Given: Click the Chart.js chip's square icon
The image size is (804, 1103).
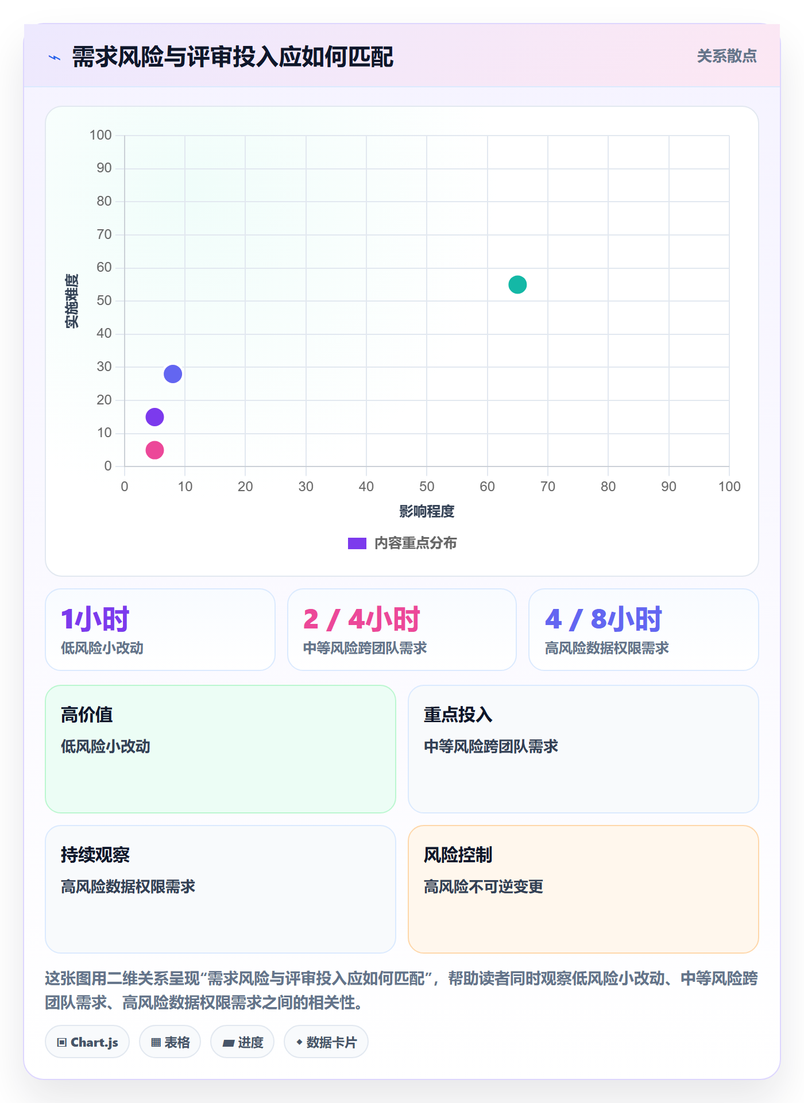Looking at the screenshot, I should pyautogui.click(x=62, y=1043).
